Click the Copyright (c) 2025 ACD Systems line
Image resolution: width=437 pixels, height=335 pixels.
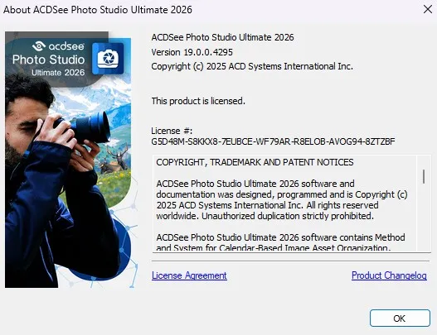[252, 66]
